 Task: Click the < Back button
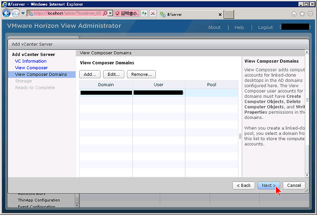[x=243, y=185]
